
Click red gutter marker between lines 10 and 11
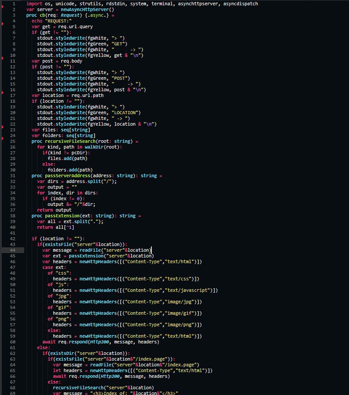[x=3, y=58]
